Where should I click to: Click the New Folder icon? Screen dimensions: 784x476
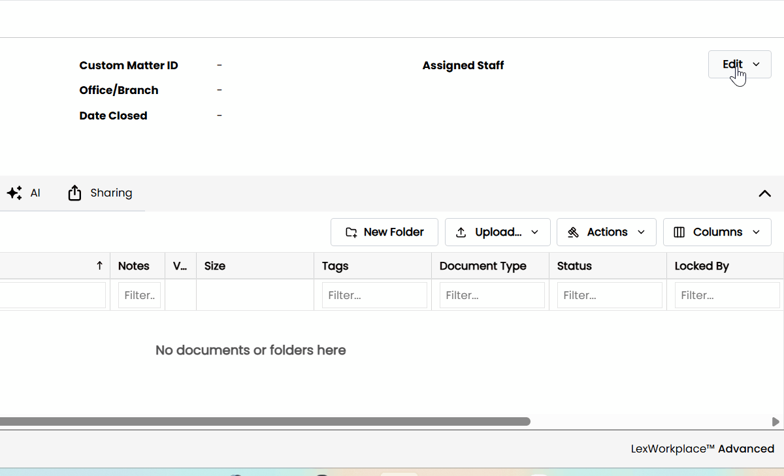click(351, 232)
